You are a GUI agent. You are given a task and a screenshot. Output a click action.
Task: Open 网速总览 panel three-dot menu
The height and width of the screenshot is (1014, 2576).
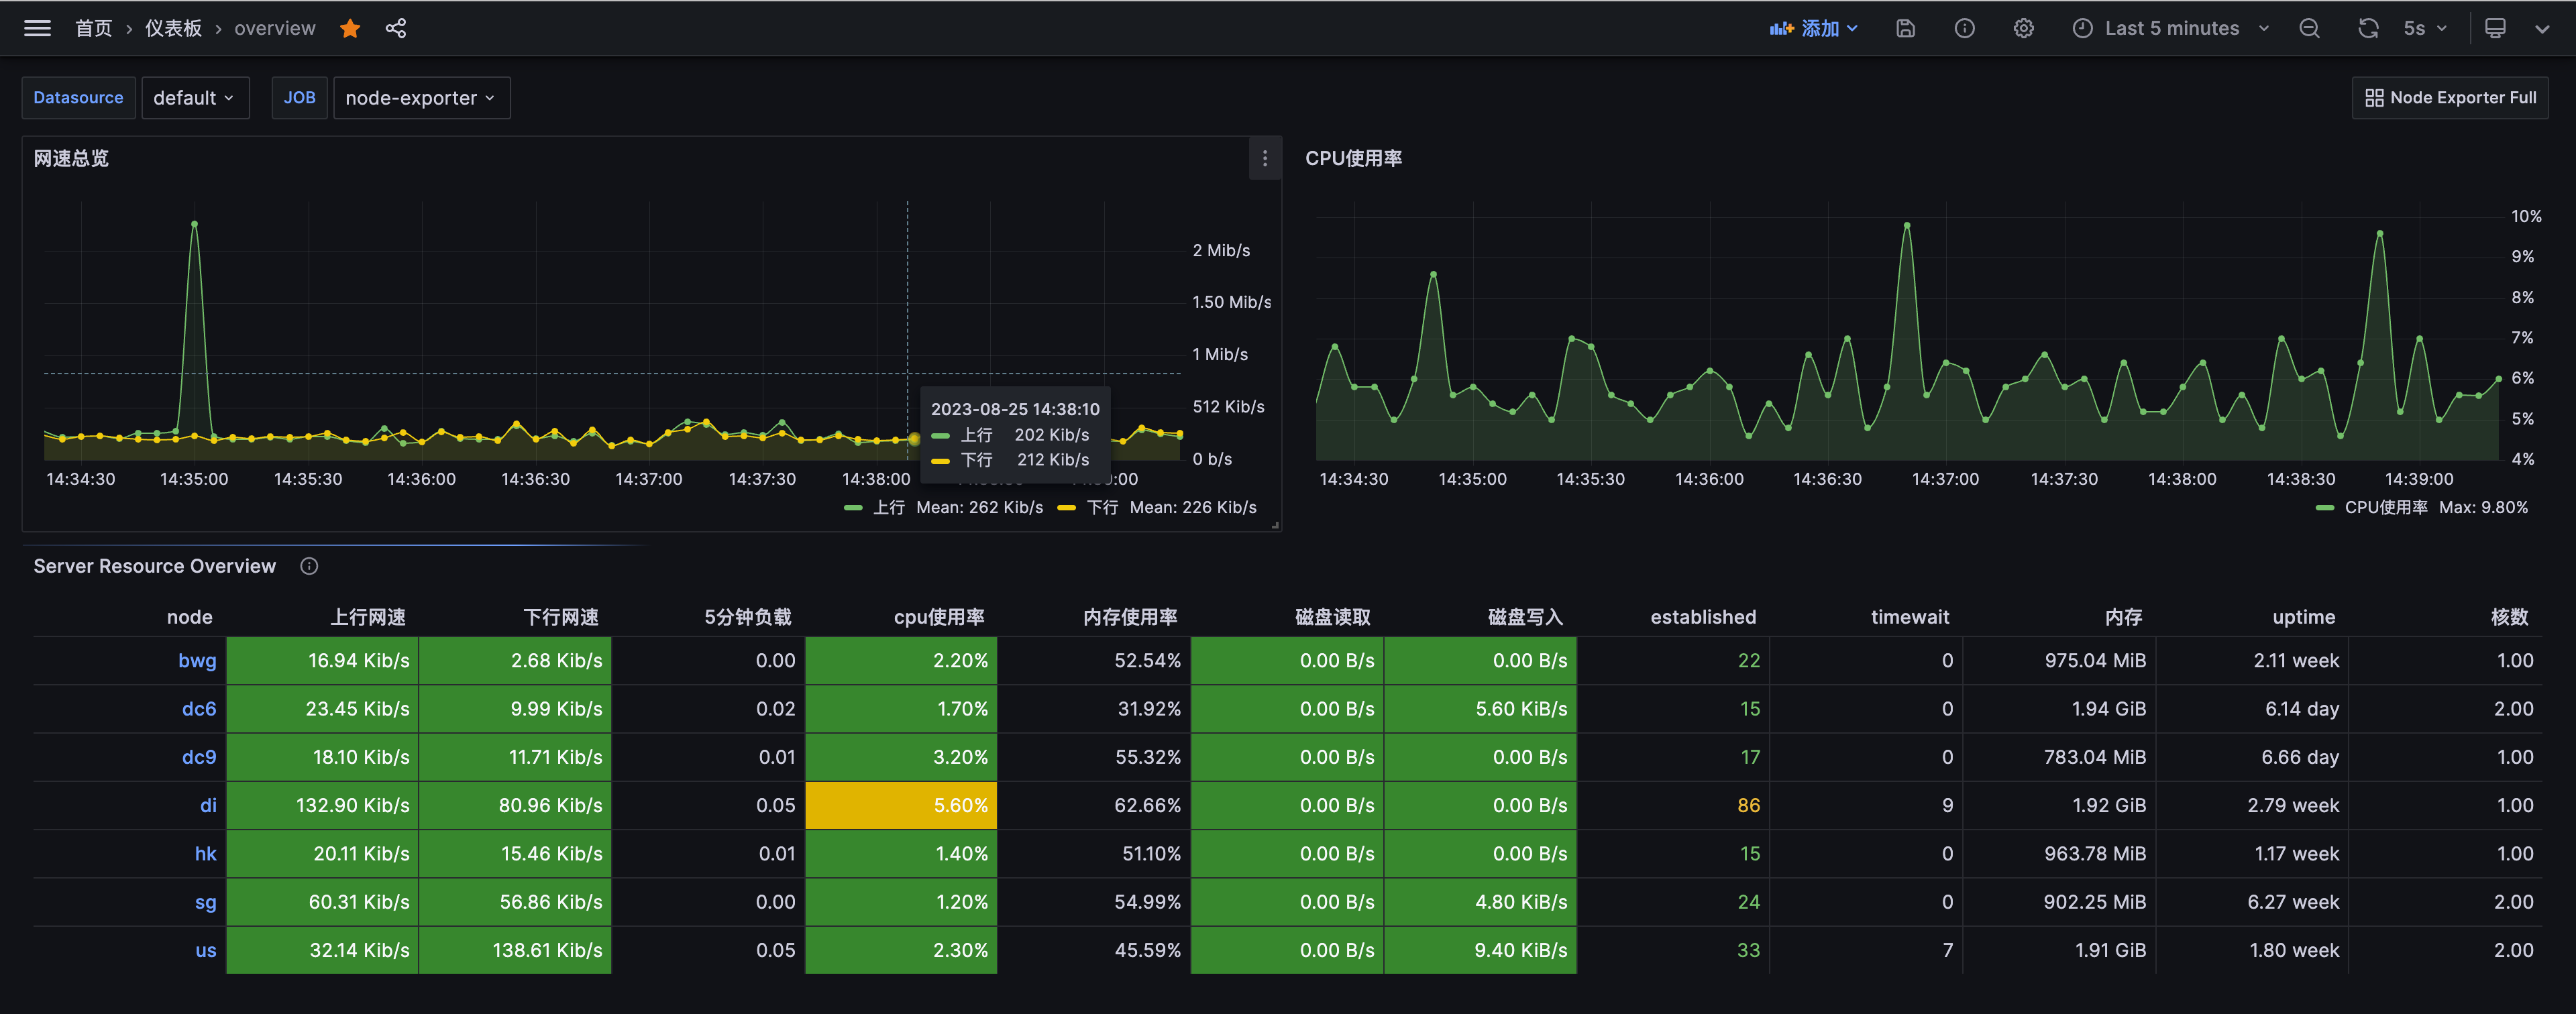coord(1264,158)
